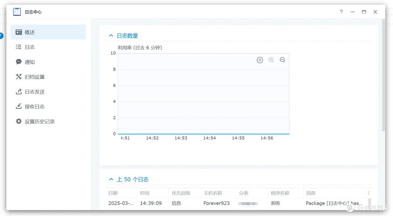Image resolution: width=393 pixels, height=216 pixels.
Task: Collapse the 日志数量 section
Action: 111,36
